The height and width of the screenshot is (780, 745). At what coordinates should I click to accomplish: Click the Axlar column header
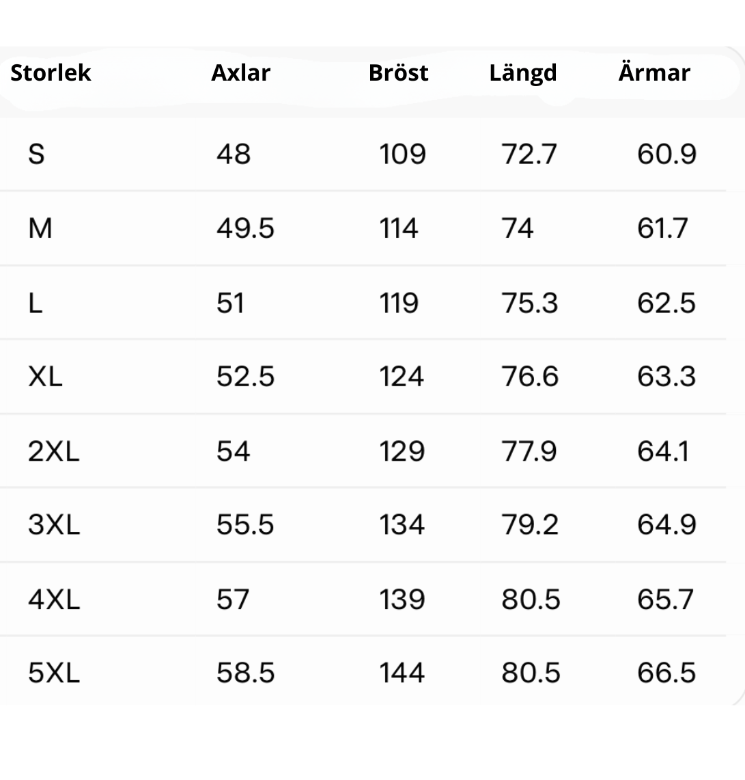[241, 72]
